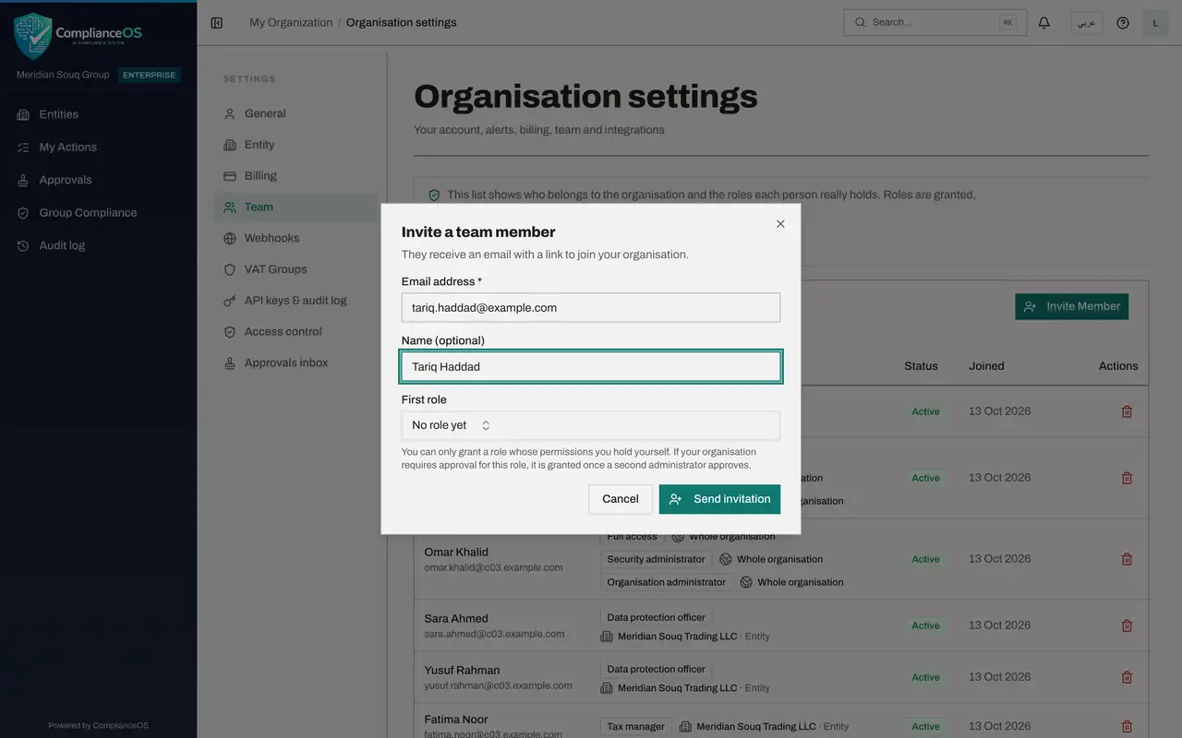Viewport: 1182px width, 738px height.
Task: Click Billing card icon in settings
Action: (x=230, y=176)
